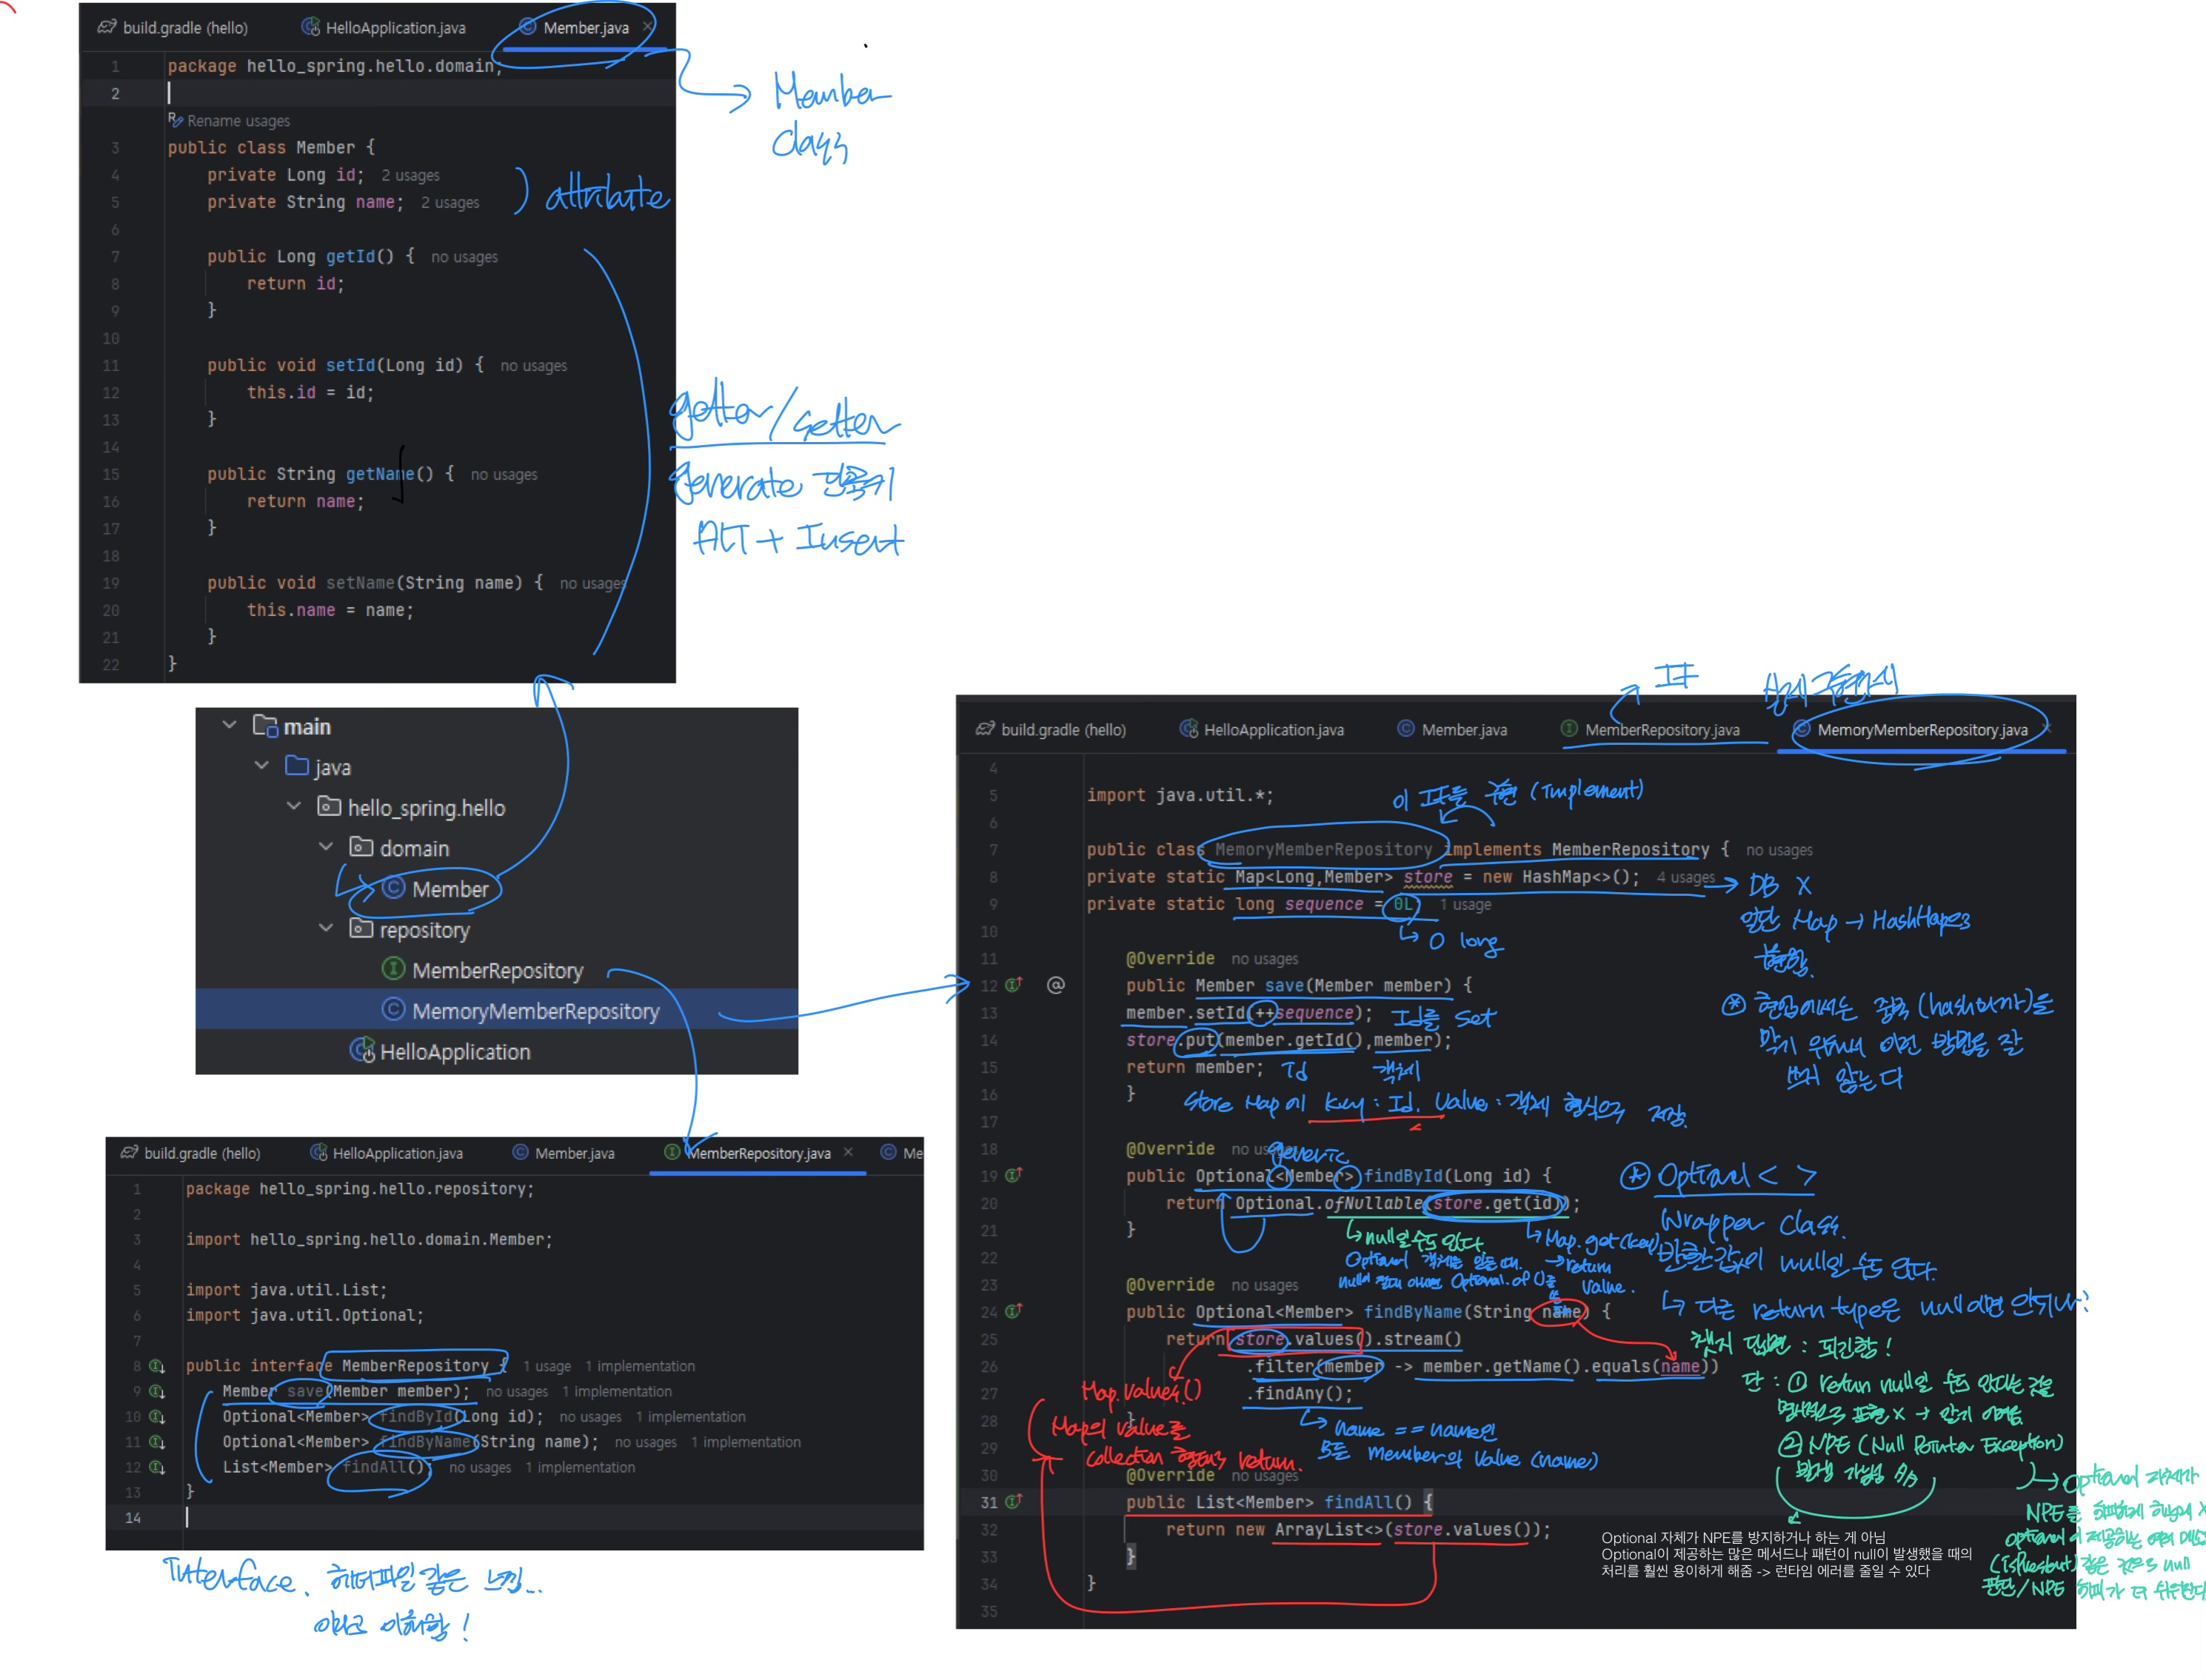Click override gutter icon on line 19 findById
Image resolution: width=2206 pixels, height=1680 pixels.
pyautogui.click(x=1013, y=1176)
